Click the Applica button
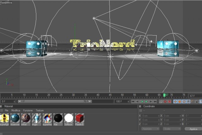The width and height of the screenshot is (202, 135). click(193, 129)
